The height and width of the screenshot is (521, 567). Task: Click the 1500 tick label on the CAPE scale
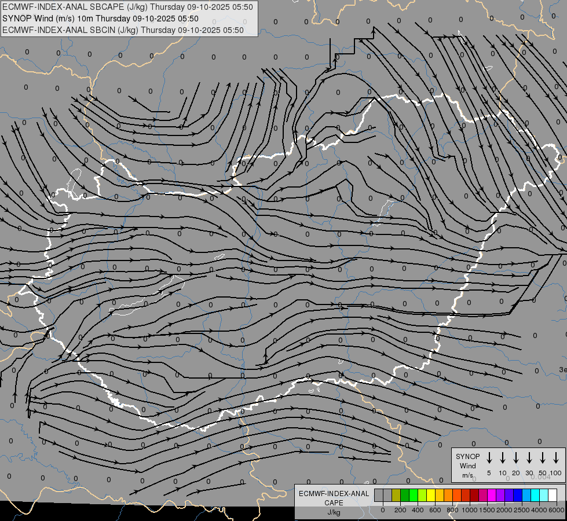[x=487, y=510]
